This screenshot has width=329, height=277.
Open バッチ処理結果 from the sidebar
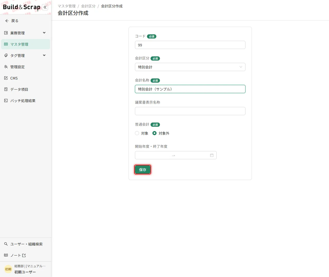pos(26,101)
